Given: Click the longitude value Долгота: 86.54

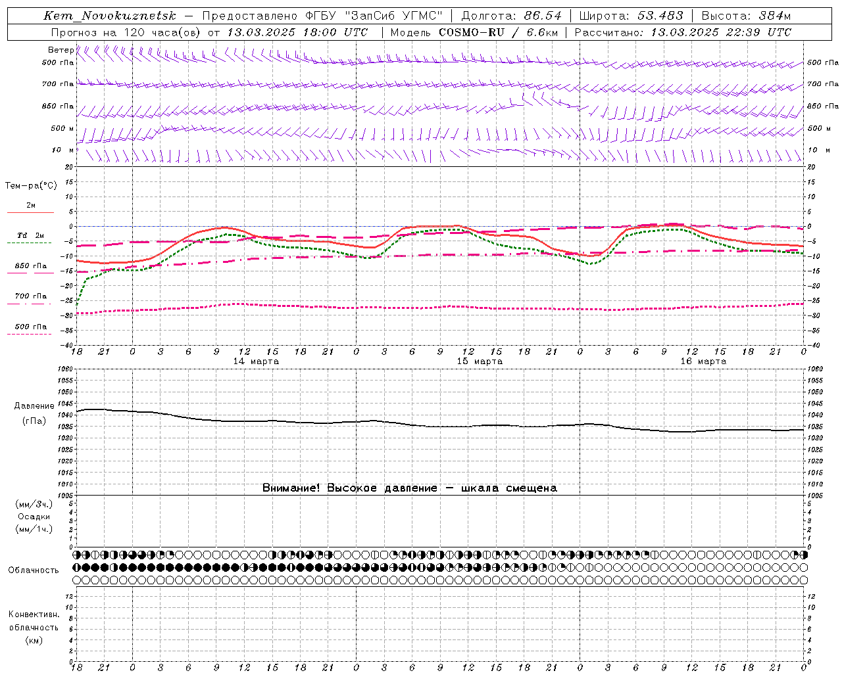Looking at the screenshot, I should click(511, 16).
